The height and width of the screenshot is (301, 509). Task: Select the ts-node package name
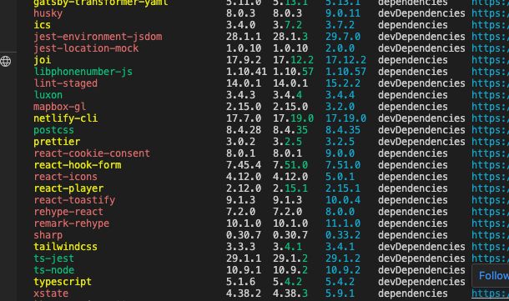pyautogui.click(x=54, y=270)
